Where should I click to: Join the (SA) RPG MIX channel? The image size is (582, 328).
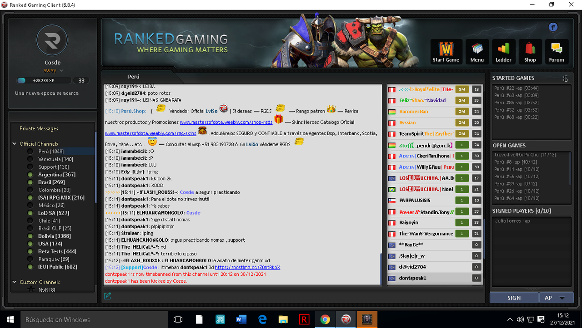61,198
